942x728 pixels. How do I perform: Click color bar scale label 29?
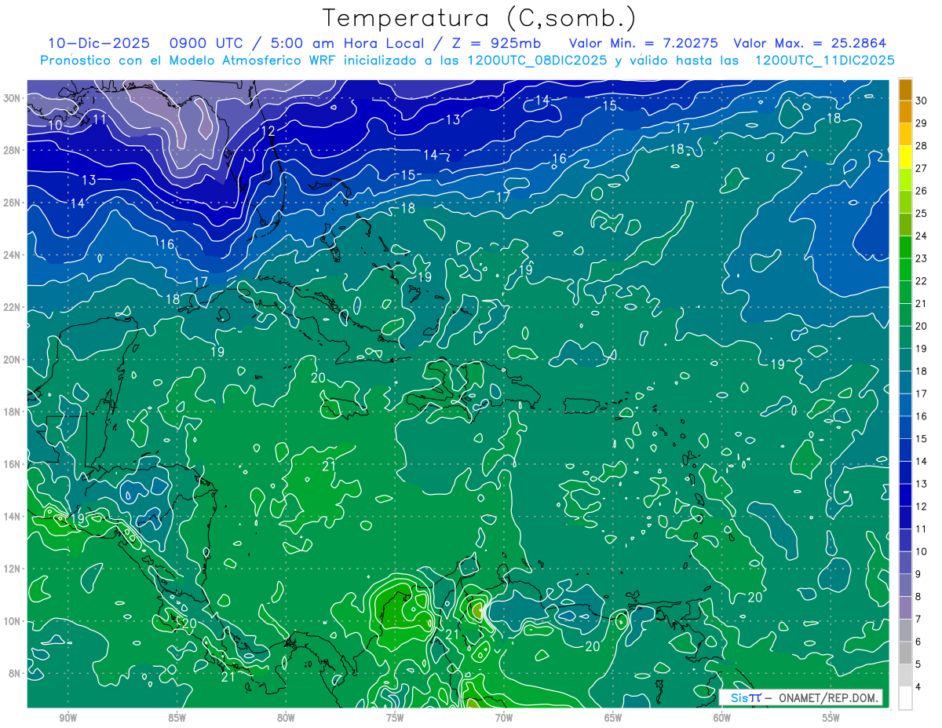pyautogui.click(x=922, y=123)
